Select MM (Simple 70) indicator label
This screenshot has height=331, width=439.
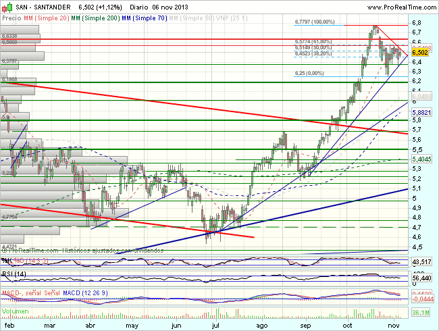[145, 18]
